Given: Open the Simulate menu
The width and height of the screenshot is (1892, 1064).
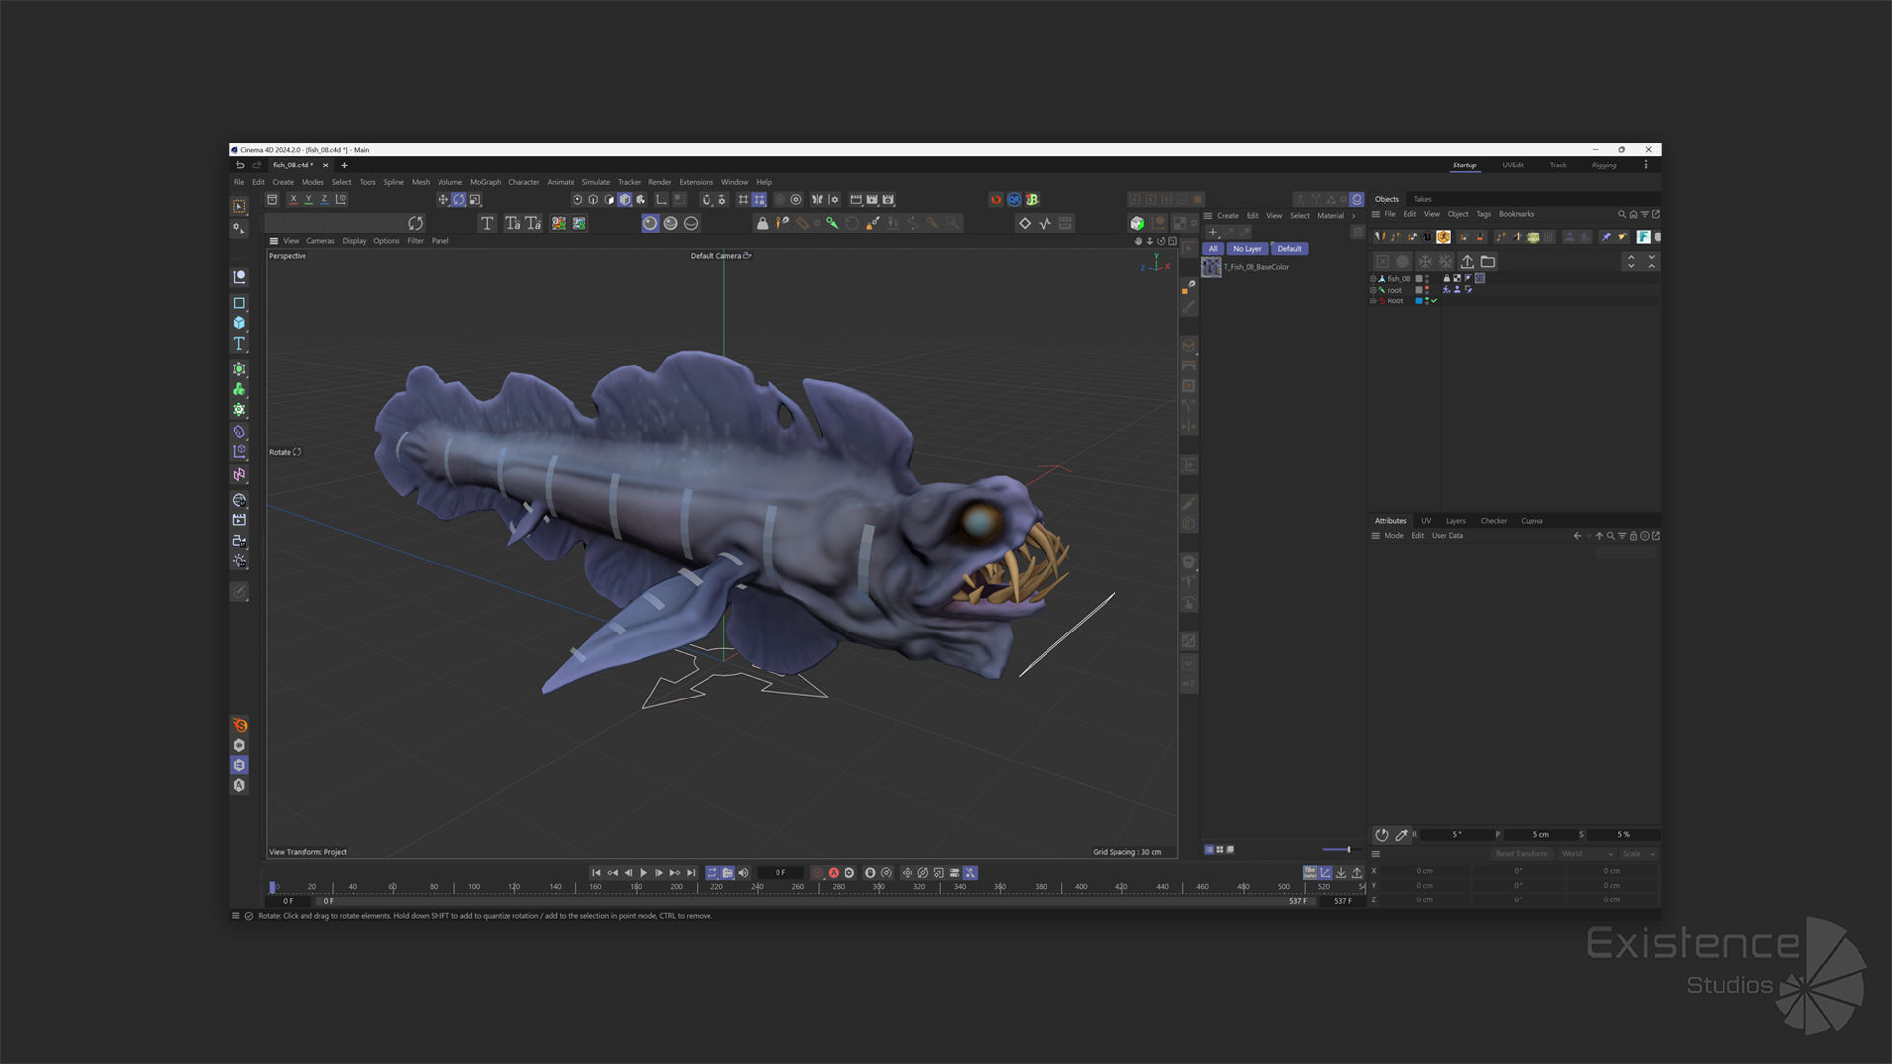Looking at the screenshot, I should (595, 182).
